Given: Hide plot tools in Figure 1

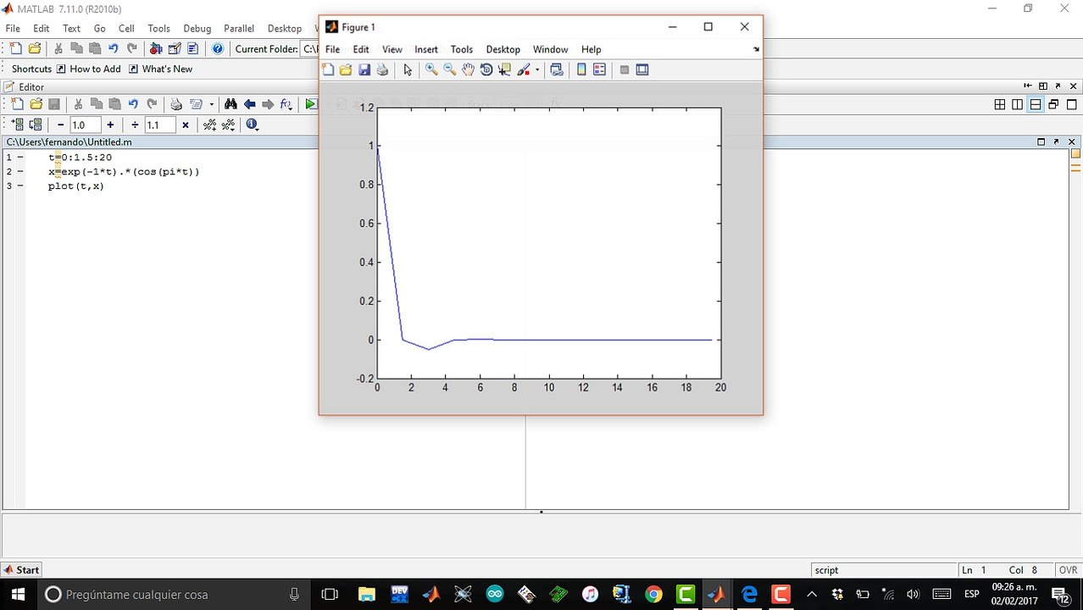Looking at the screenshot, I should tap(625, 69).
